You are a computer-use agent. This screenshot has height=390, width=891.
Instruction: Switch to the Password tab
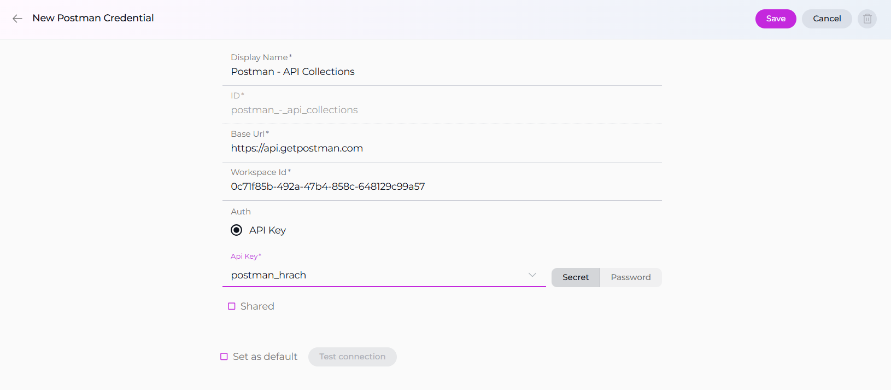(x=630, y=277)
